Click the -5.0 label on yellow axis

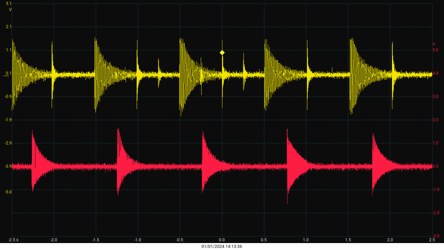point(7,192)
